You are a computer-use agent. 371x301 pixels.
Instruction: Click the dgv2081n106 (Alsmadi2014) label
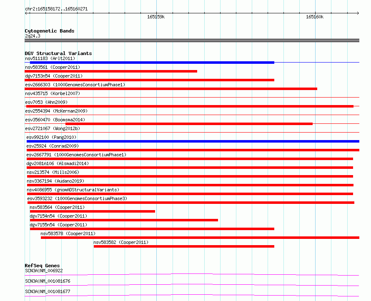tap(58, 163)
